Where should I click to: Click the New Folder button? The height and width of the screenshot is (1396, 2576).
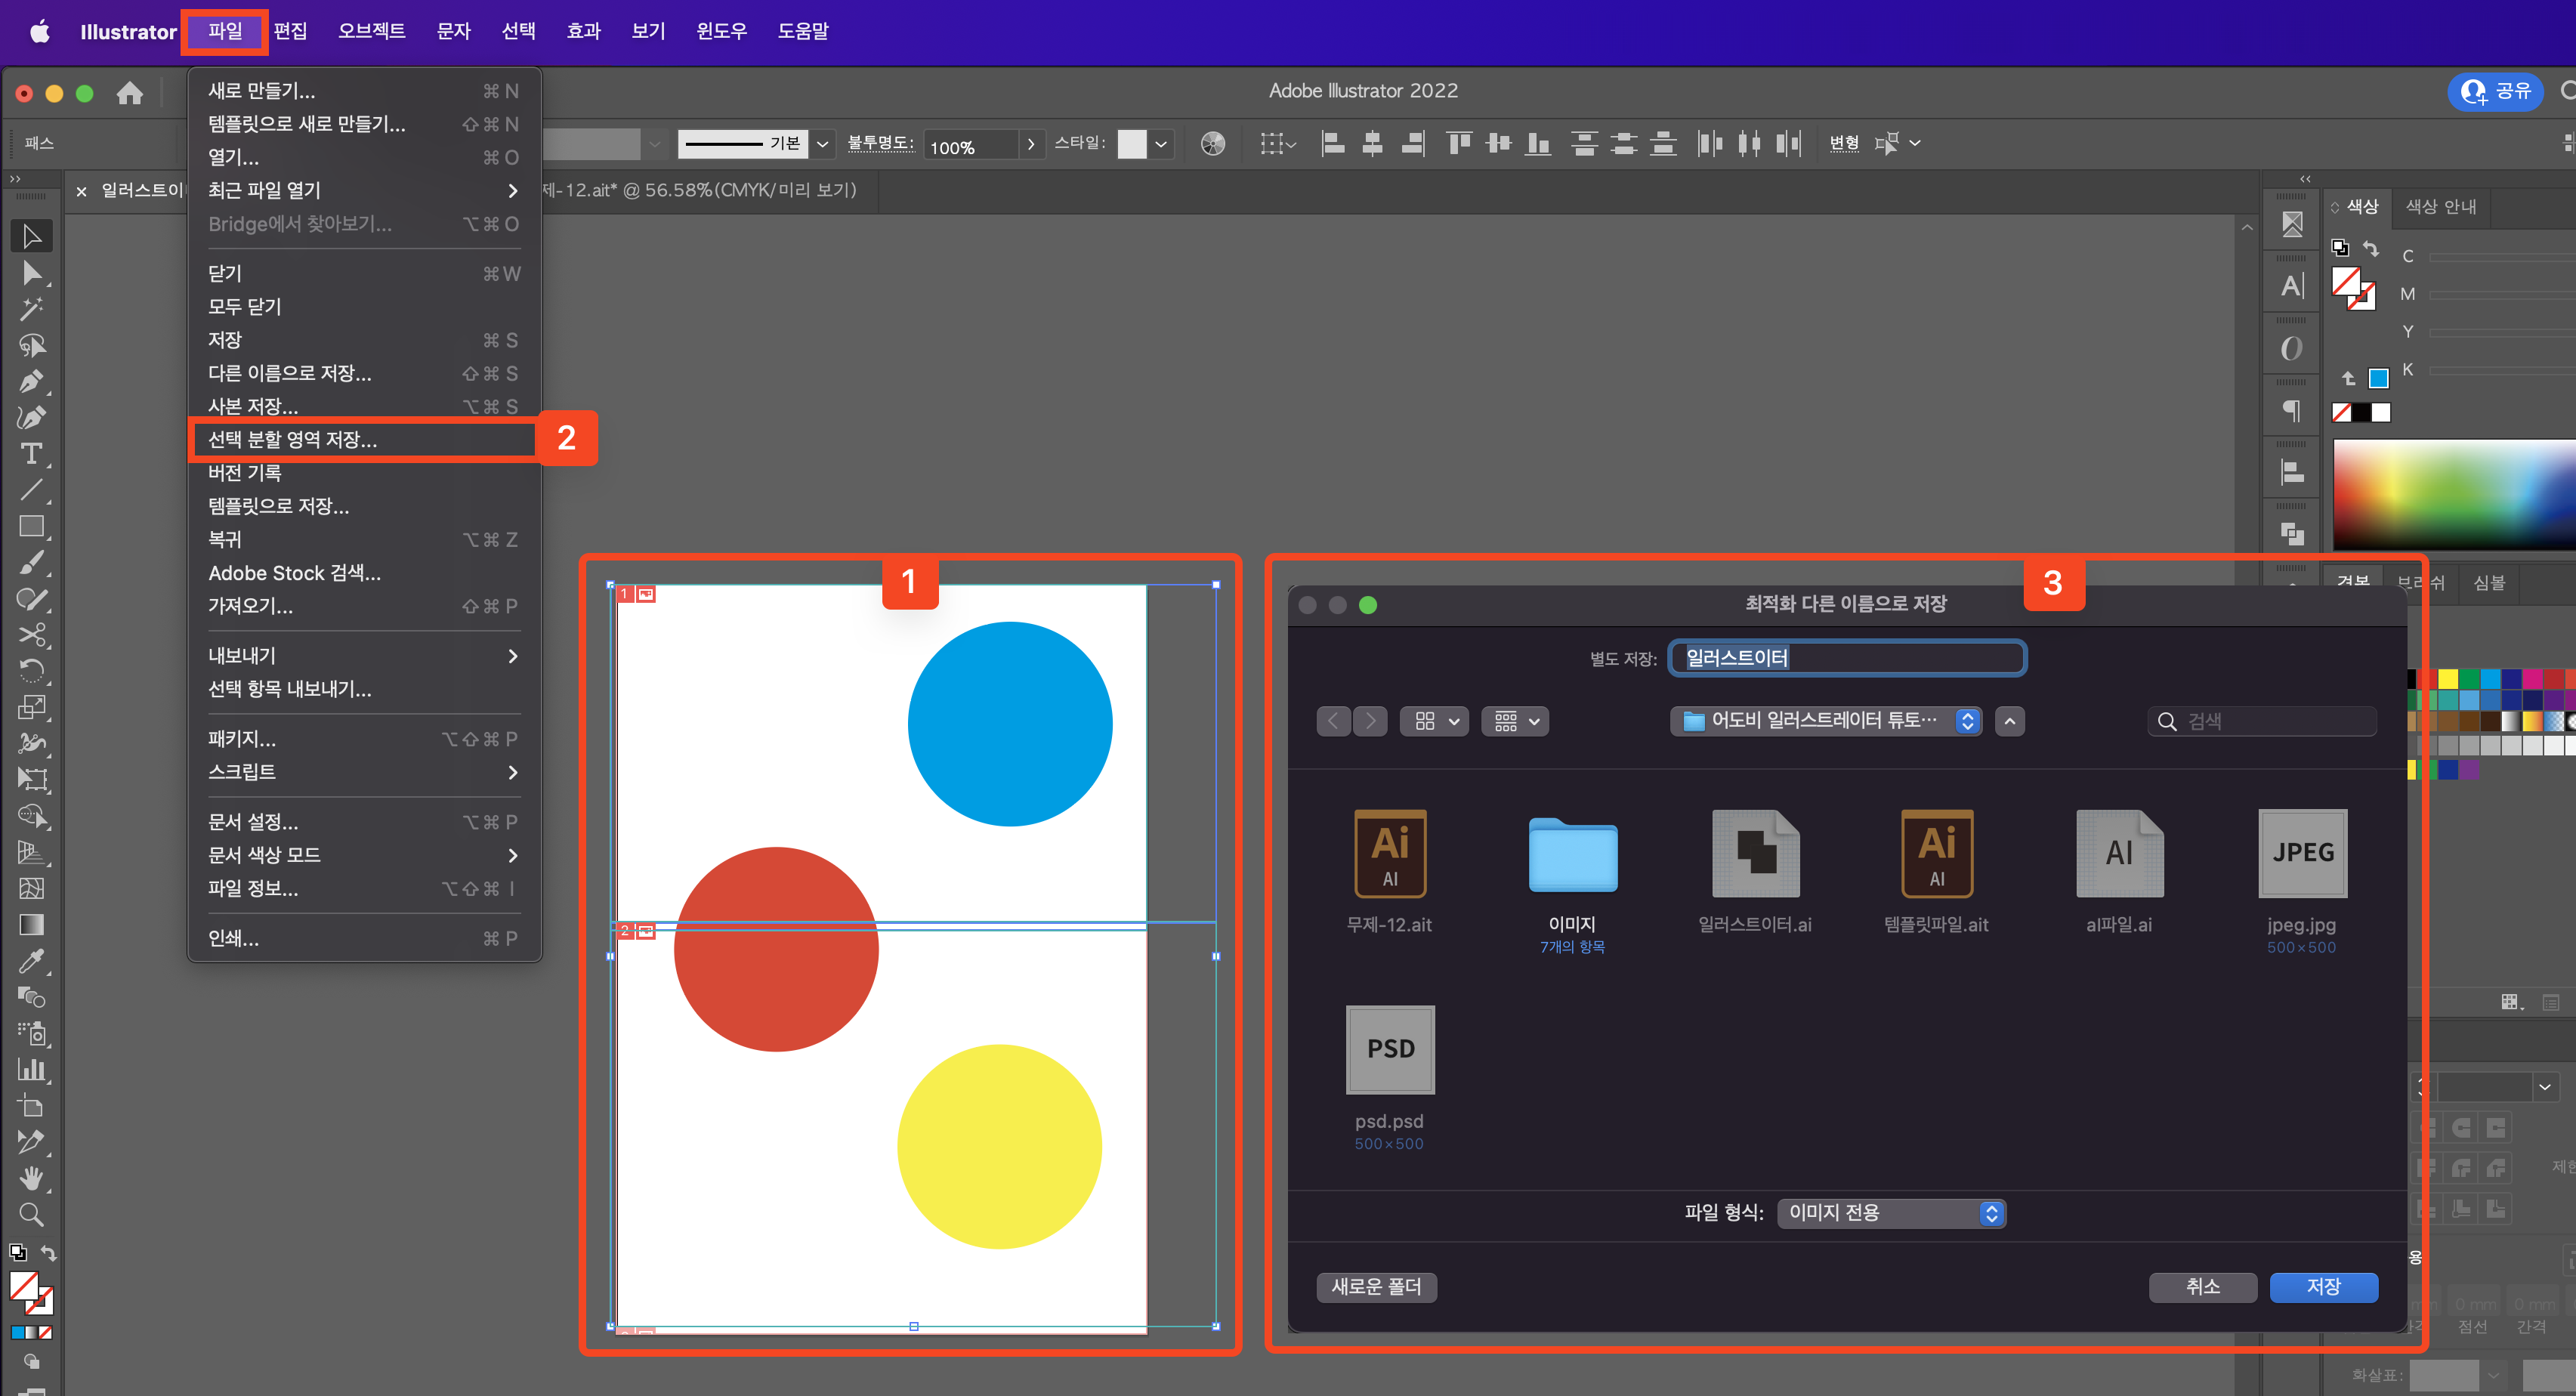tap(1376, 1286)
